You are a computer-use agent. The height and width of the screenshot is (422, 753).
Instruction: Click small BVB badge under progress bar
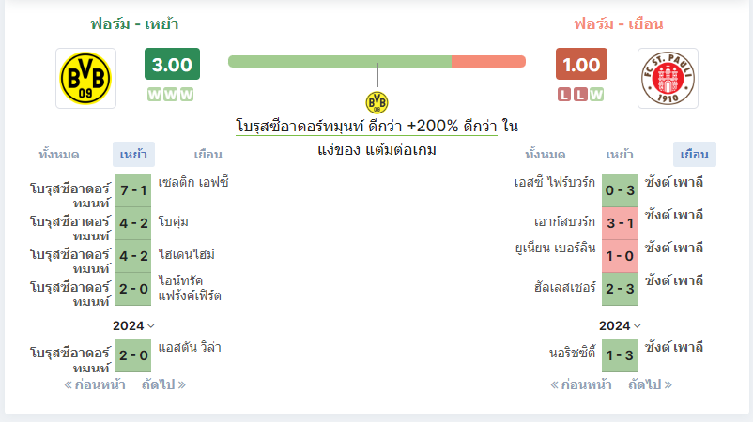377,102
